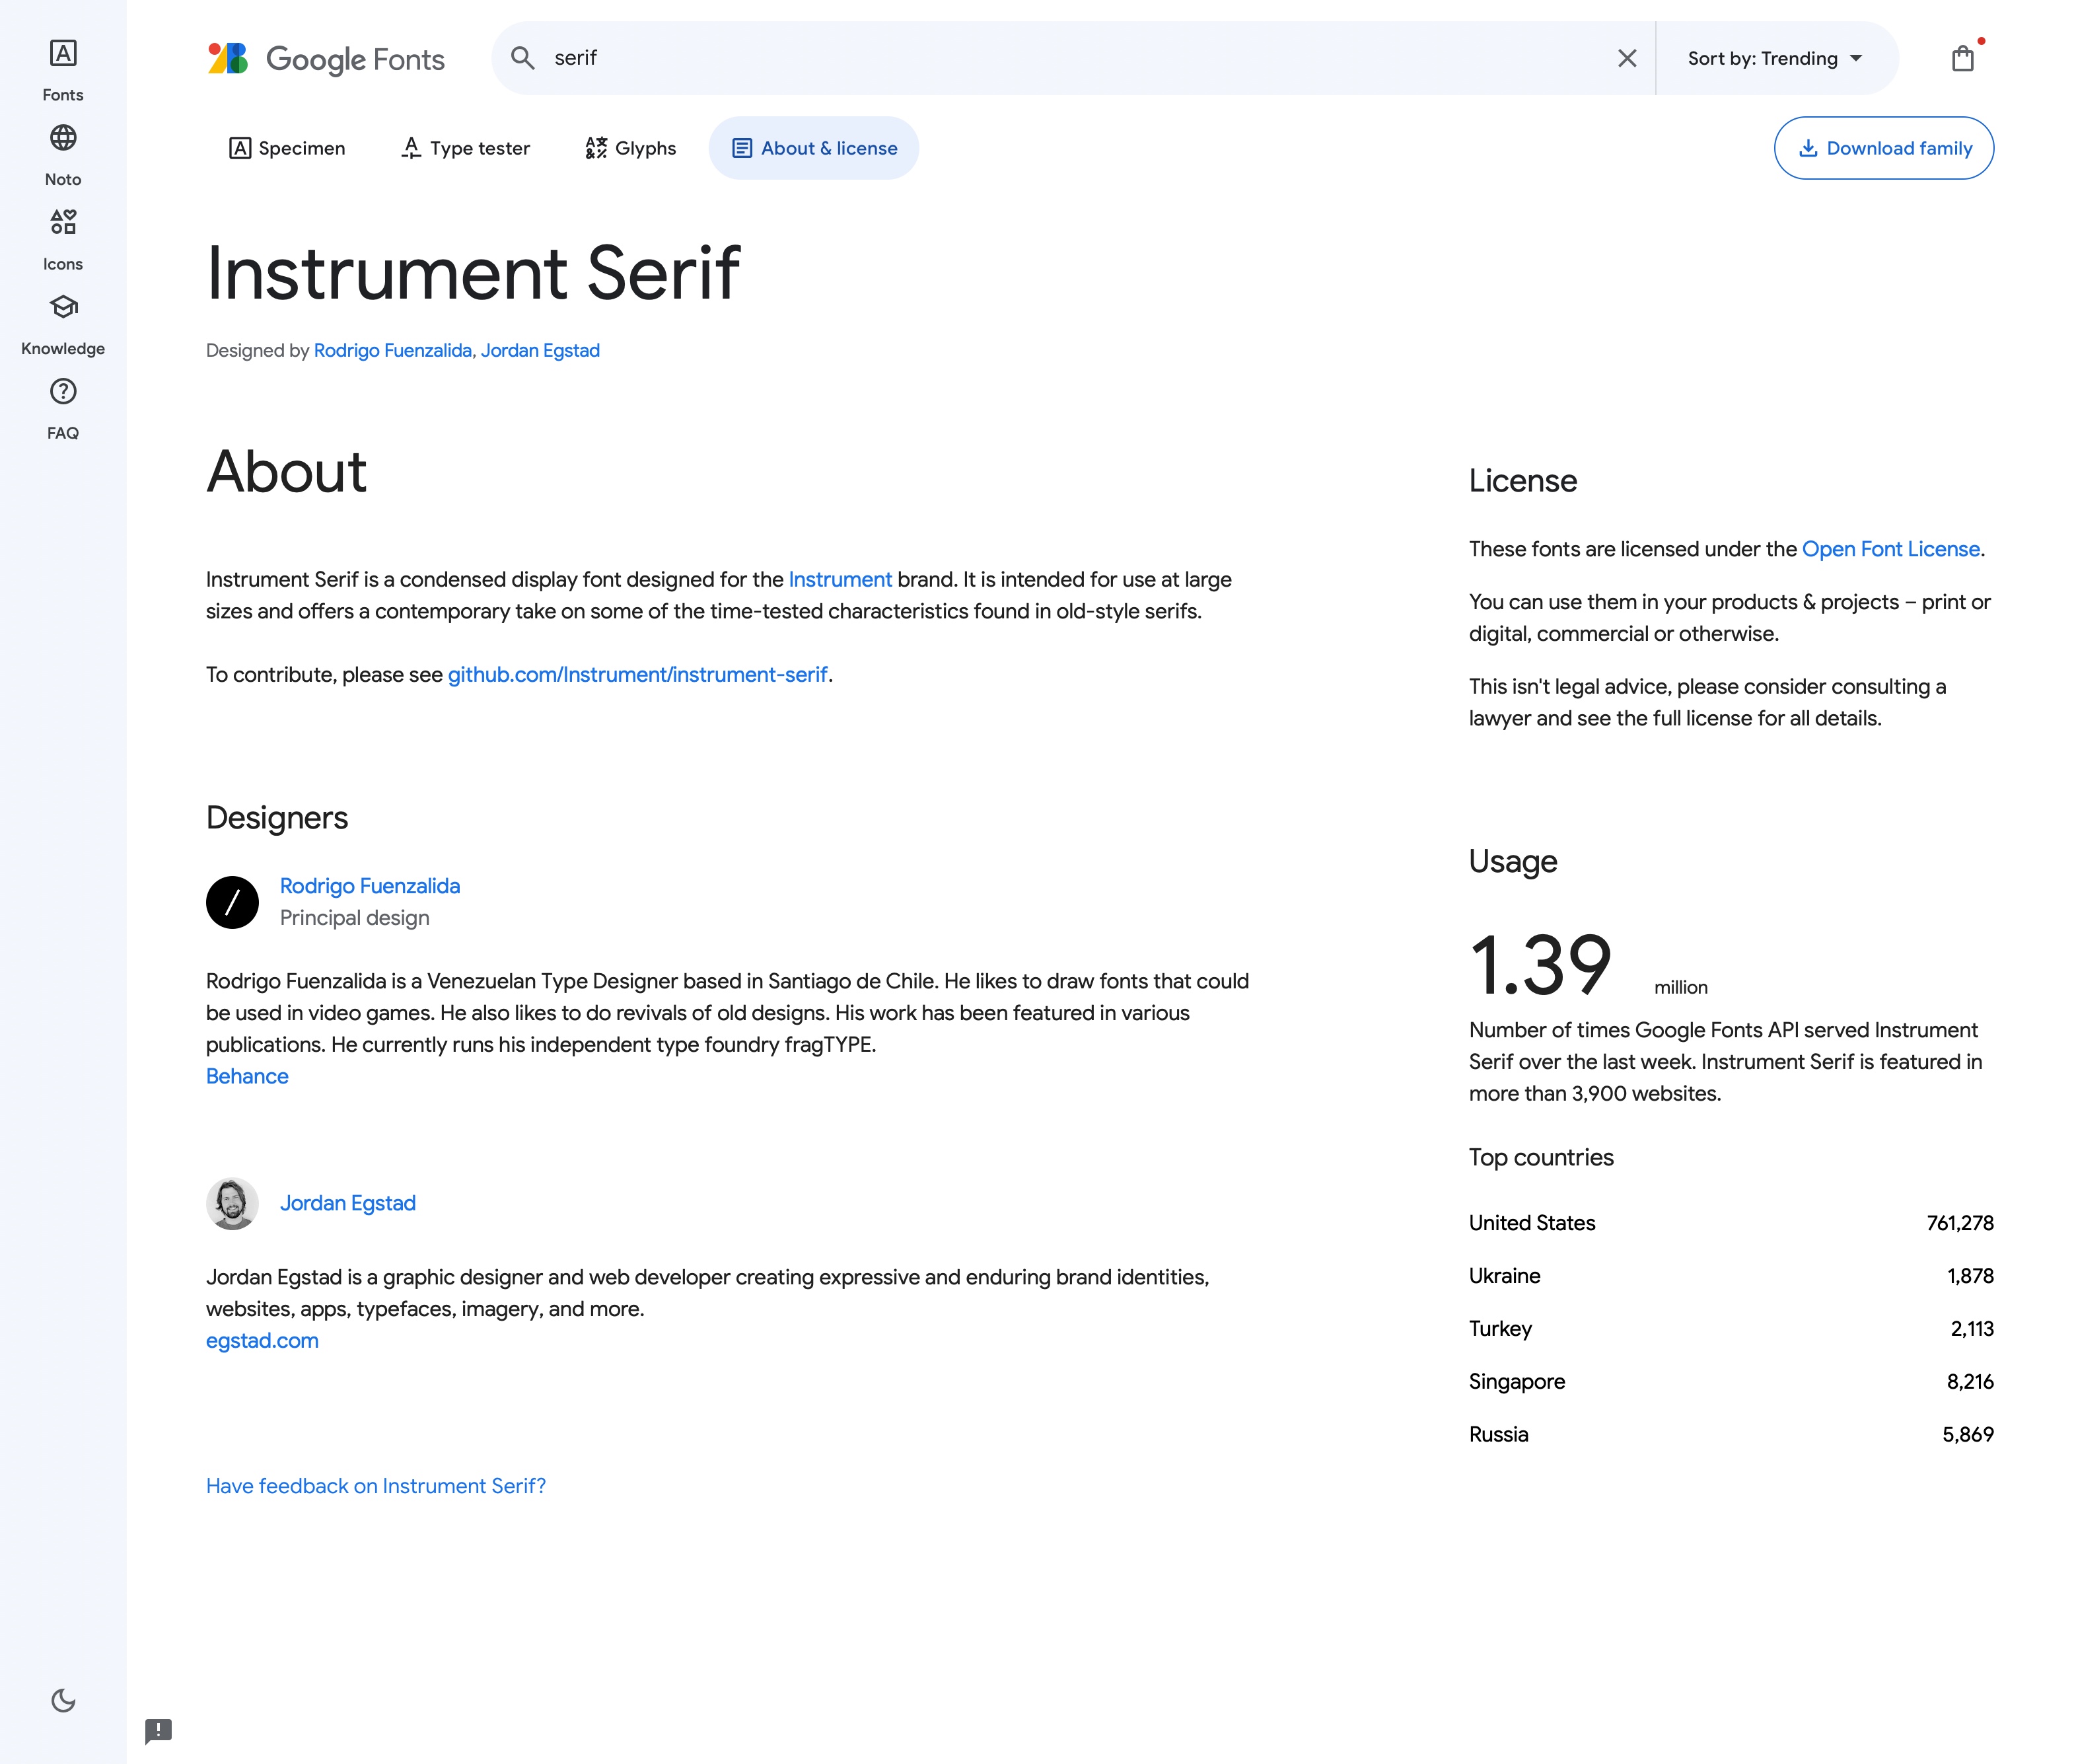Open the Open Font License link
Screen dimensions: 2074x1764
[1889, 549]
